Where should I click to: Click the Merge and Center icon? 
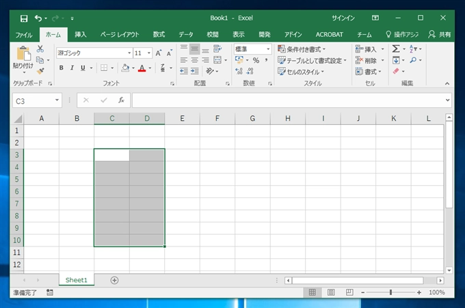click(217, 60)
